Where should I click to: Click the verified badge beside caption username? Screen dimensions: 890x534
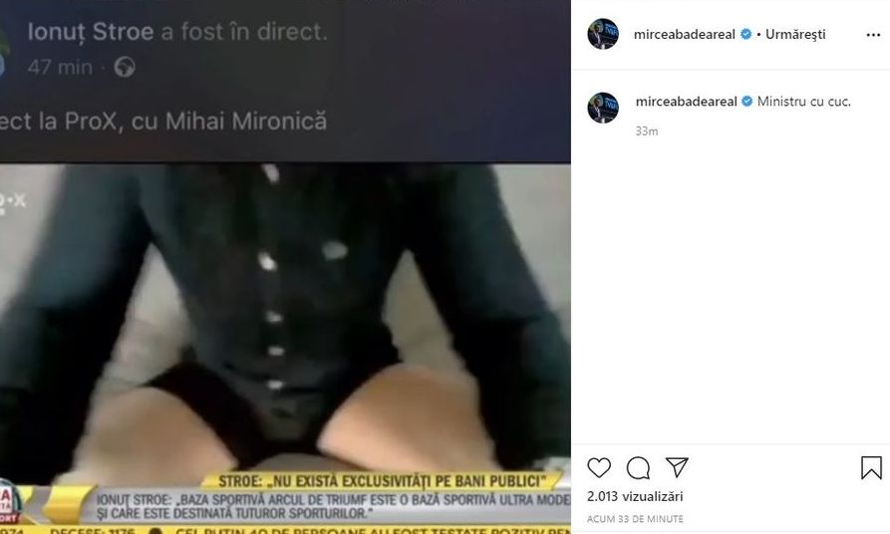(746, 101)
